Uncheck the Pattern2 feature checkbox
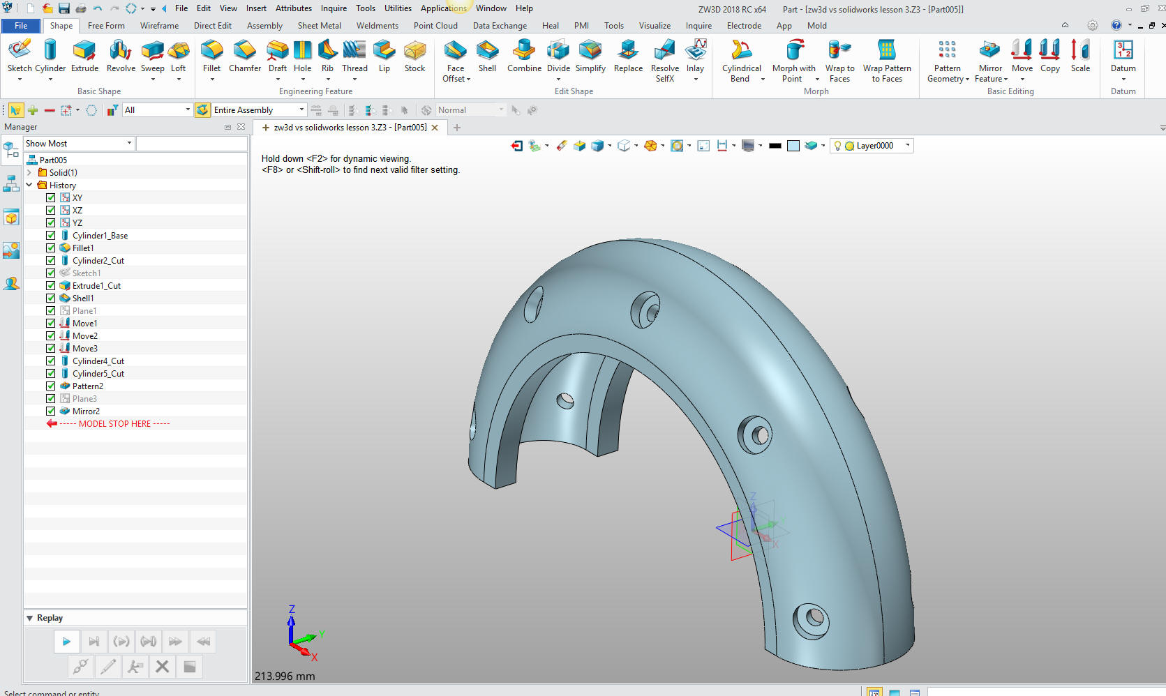 pos(51,386)
